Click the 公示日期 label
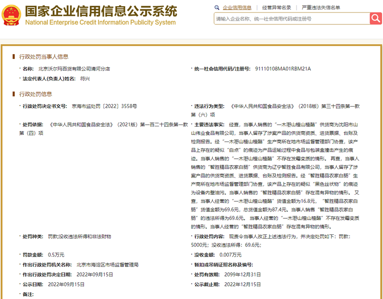The height and width of the screenshot is (299, 383). (33, 284)
